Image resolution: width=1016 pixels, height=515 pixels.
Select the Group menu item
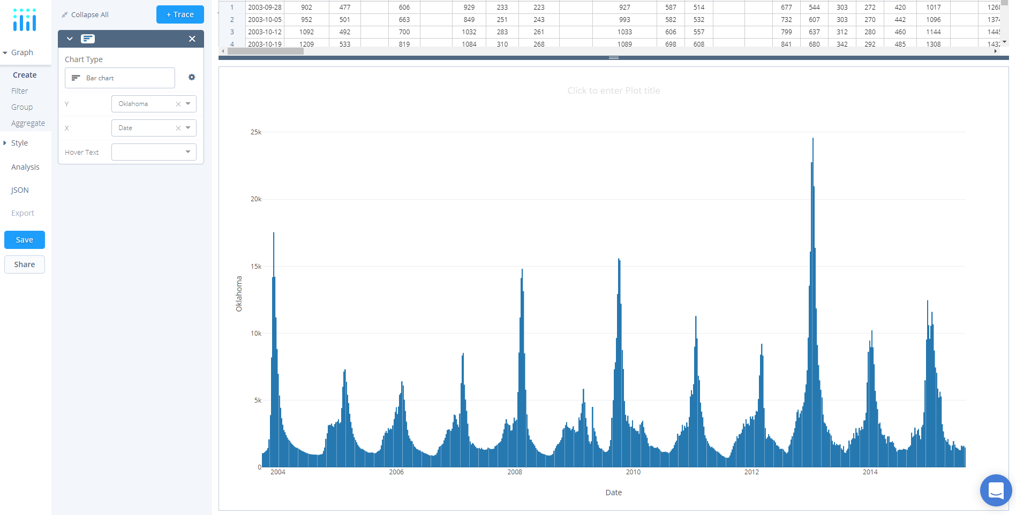pyautogui.click(x=22, y=107)
